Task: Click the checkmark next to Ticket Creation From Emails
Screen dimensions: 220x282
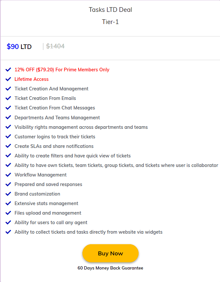Action: tap(8, 98)
